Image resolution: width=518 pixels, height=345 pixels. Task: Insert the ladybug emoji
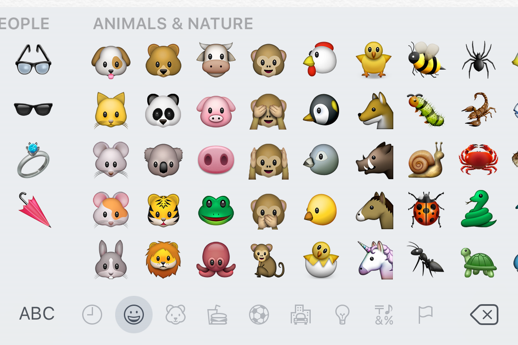(426, 210)
